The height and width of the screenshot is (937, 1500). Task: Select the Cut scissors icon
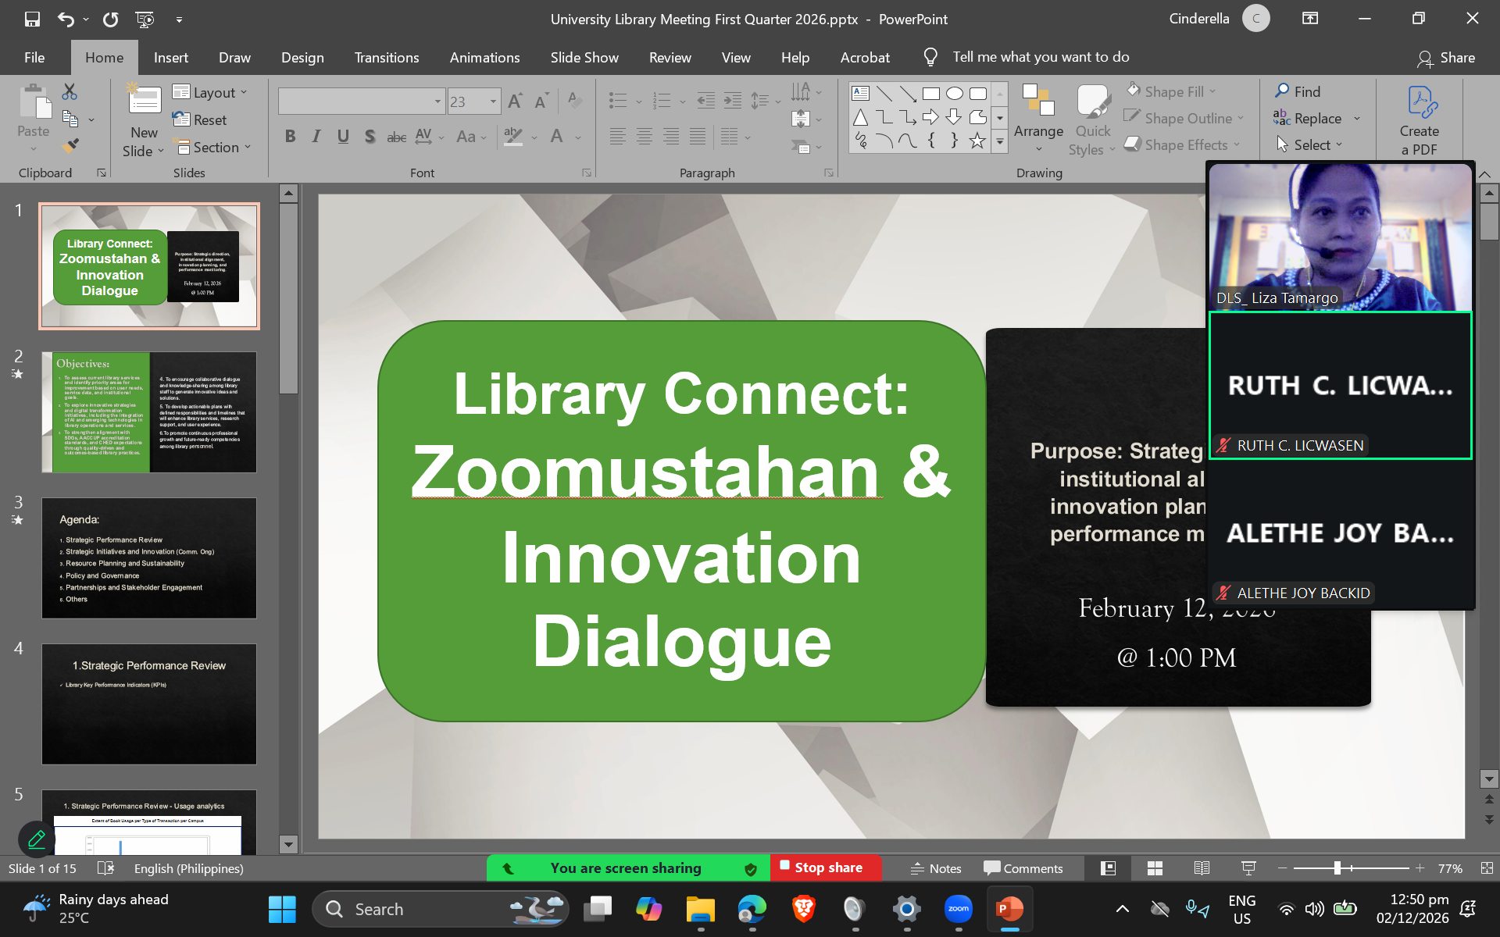click(x=70, y=92)
